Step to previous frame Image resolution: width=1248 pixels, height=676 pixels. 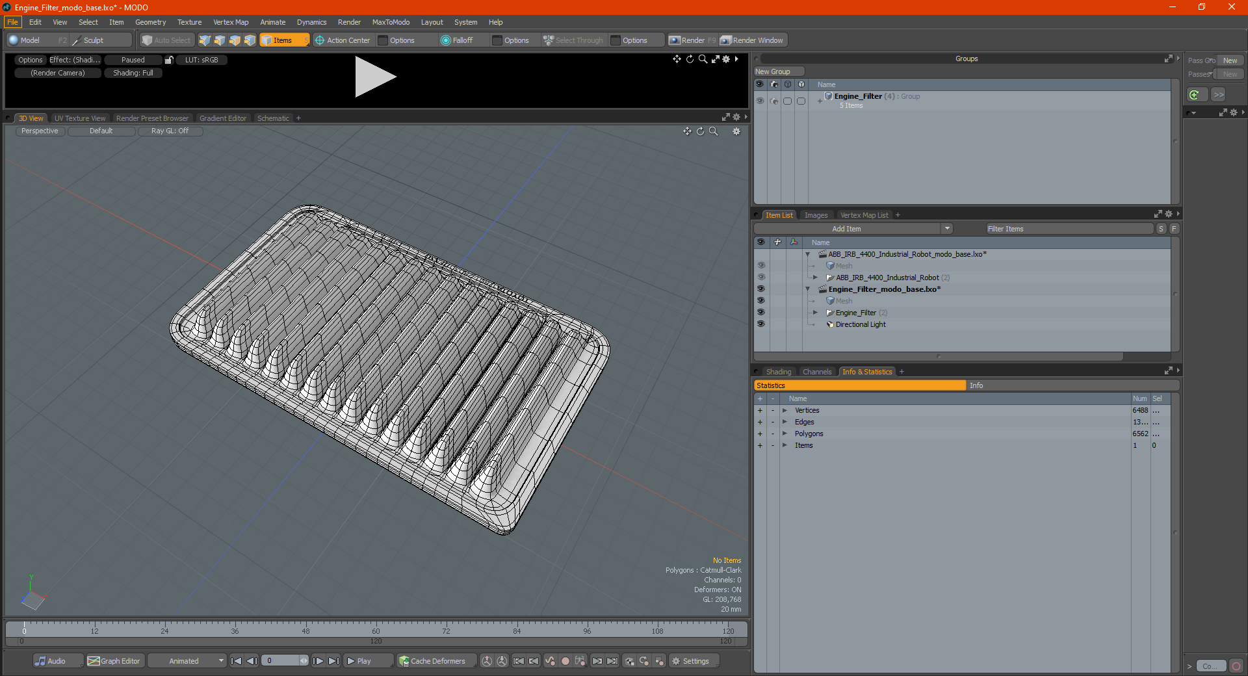pyautogui.click(x=252, y=661)
